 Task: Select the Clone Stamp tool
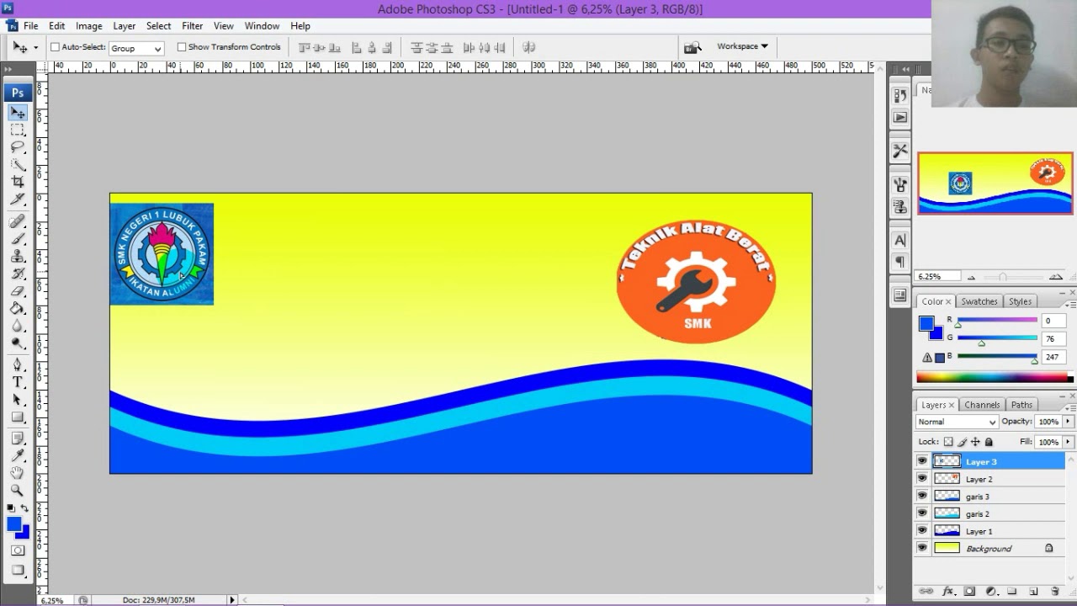[x=18, y=256]
